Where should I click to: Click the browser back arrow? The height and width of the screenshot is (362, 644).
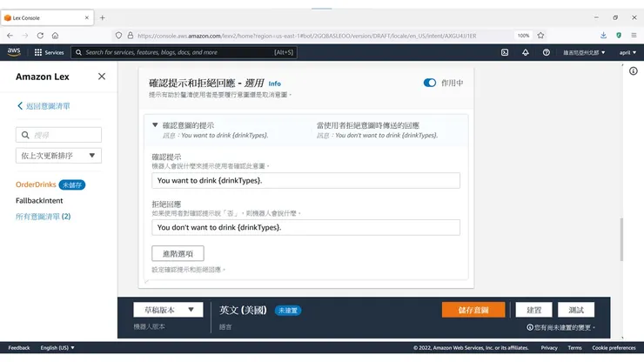click(x=10, y=36)
